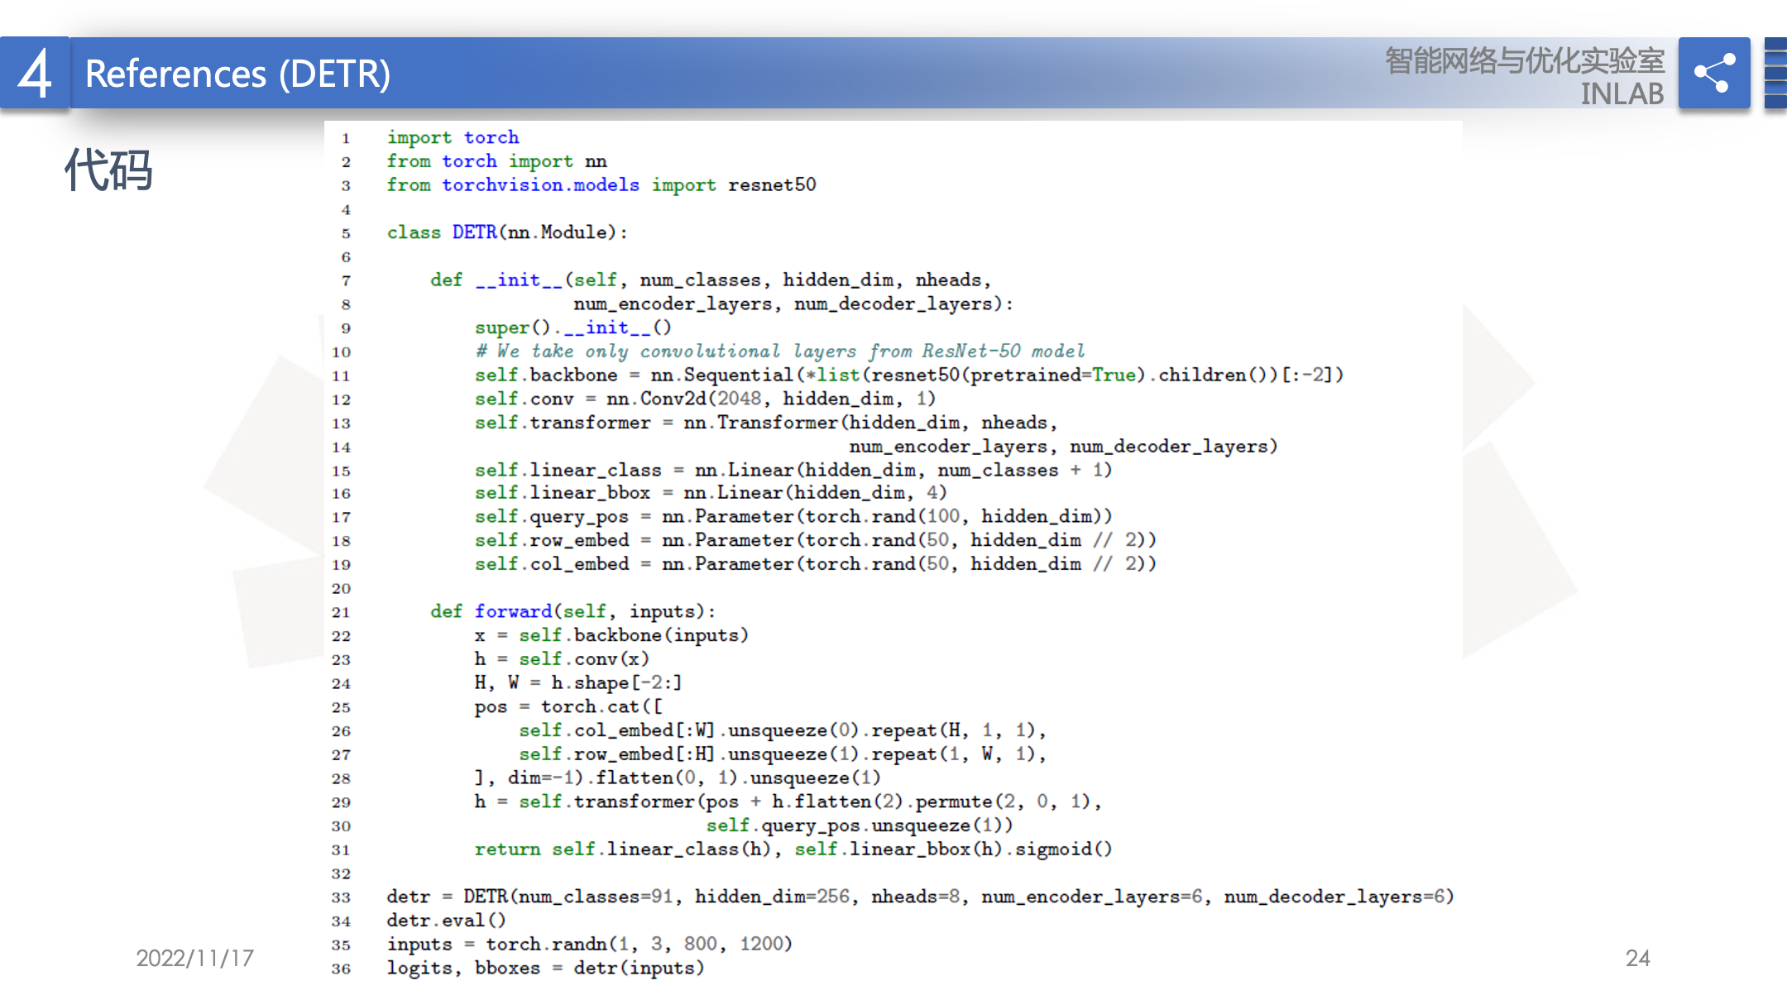Click the 'detr.eval()' code line
This screenshot has height=1005, width=1787.
tap(446, 921)
